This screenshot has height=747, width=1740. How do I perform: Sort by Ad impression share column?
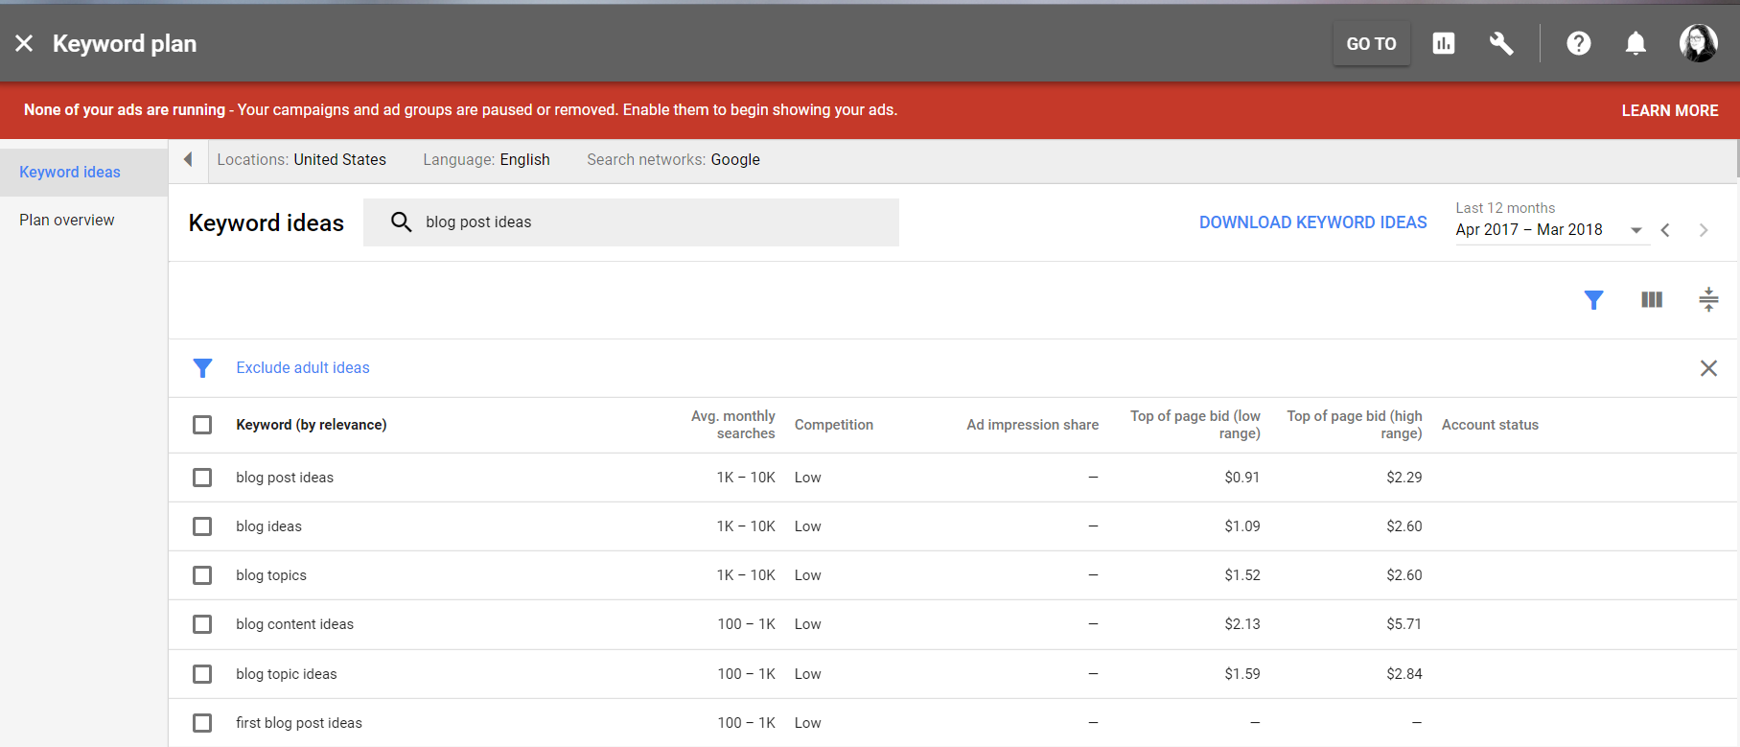(1032, 425)
